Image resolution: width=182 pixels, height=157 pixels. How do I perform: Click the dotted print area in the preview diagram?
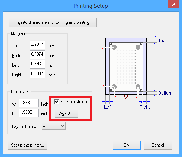(x=126, y=67)
